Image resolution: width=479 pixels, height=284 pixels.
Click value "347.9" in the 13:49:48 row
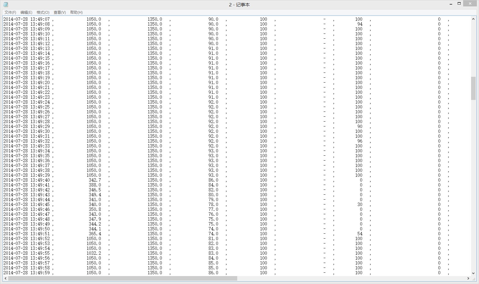click(95, 219)
